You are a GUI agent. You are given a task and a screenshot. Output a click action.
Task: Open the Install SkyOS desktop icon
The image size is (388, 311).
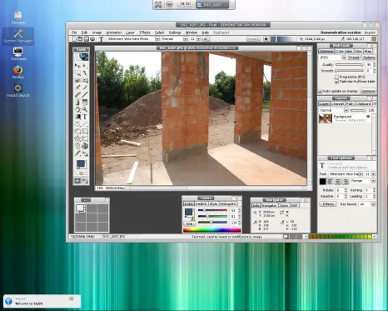[18, 91]
